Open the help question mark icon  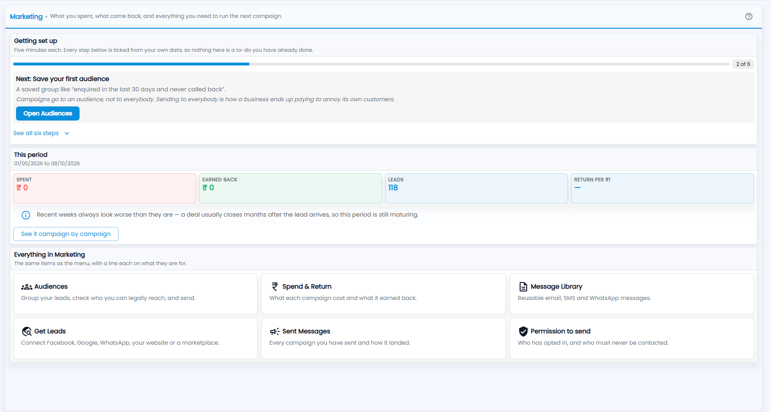tap(749, 16)
